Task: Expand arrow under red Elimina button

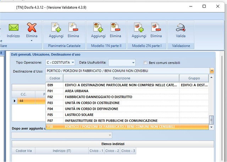Action: pos(32,40)
